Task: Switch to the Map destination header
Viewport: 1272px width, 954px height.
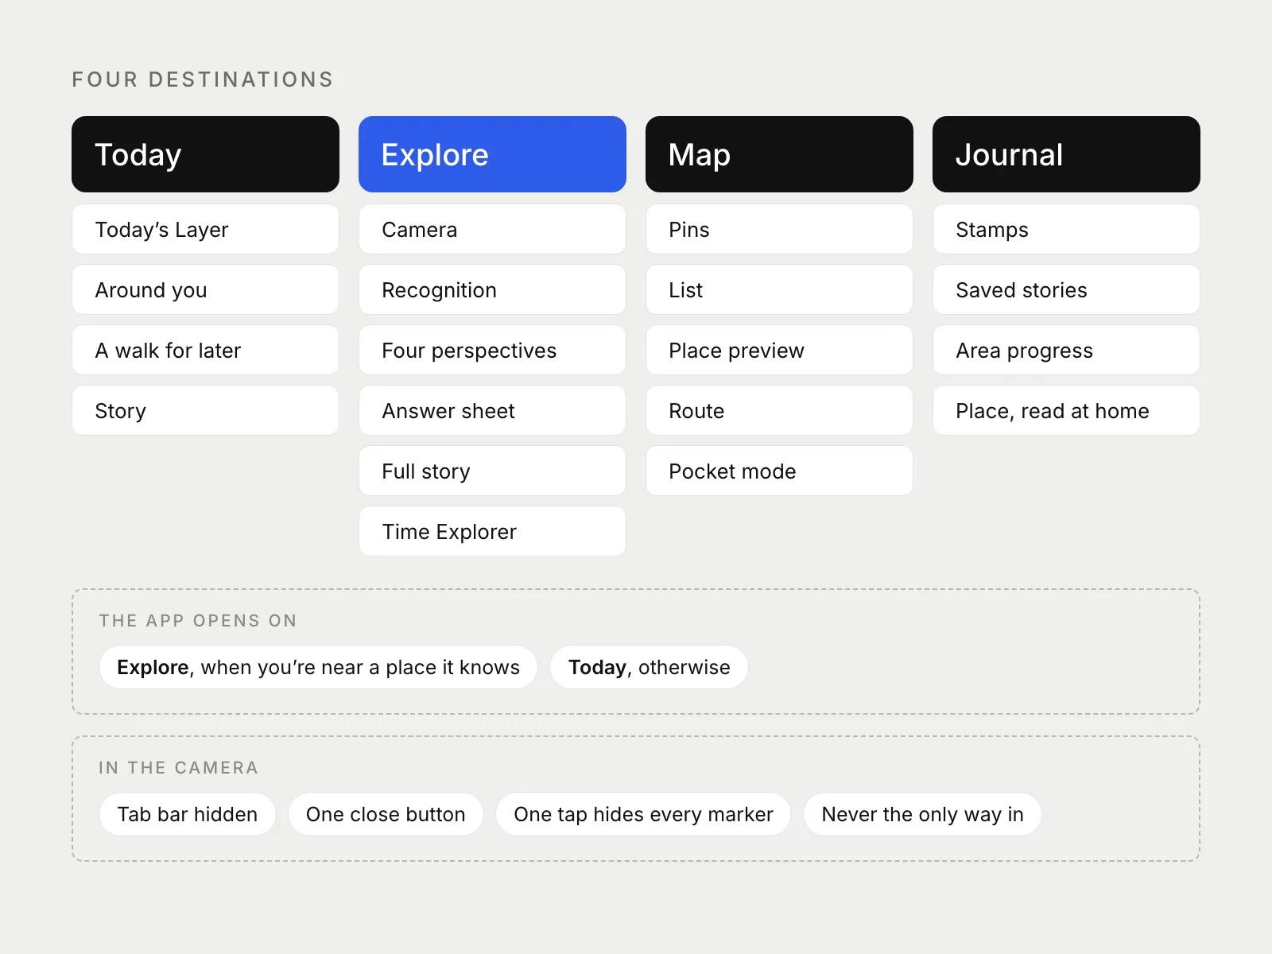Action: click(x=779, y=154)
